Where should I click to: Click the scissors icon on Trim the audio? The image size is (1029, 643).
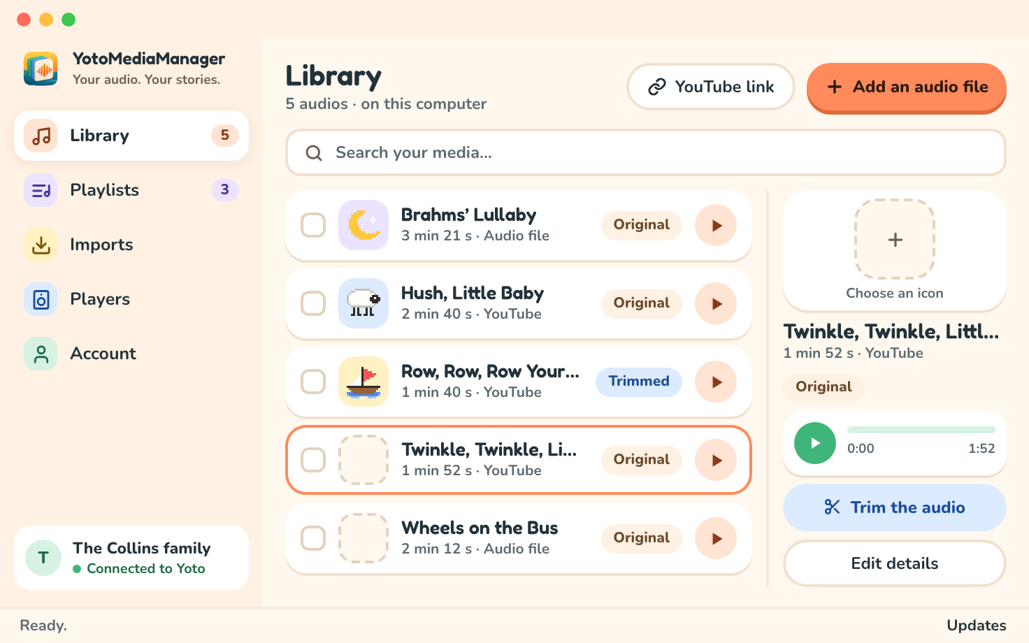832,507
